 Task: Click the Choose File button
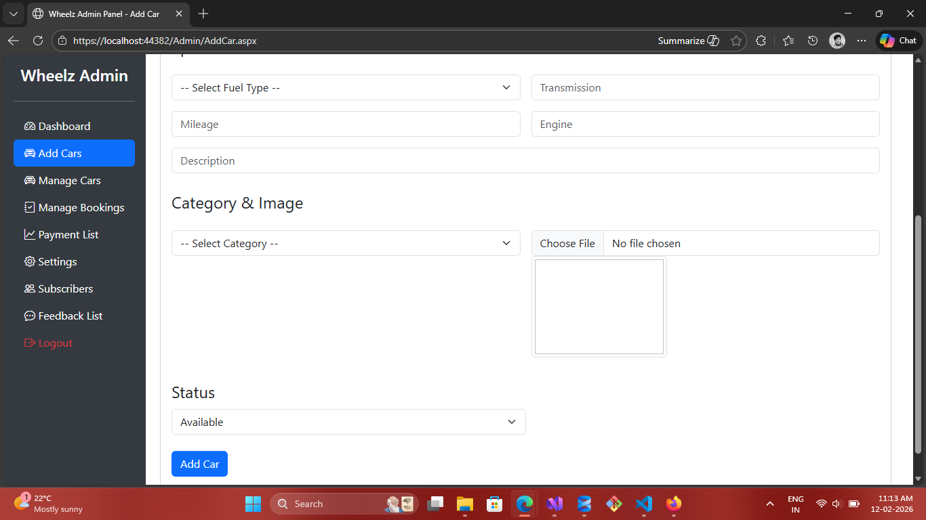coord(567,243)
